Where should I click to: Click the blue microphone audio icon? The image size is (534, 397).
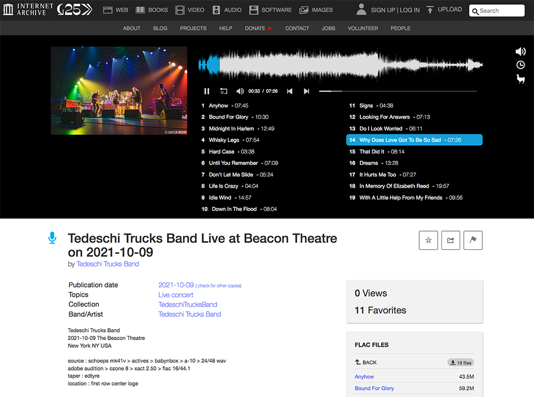tap(52, 238)
